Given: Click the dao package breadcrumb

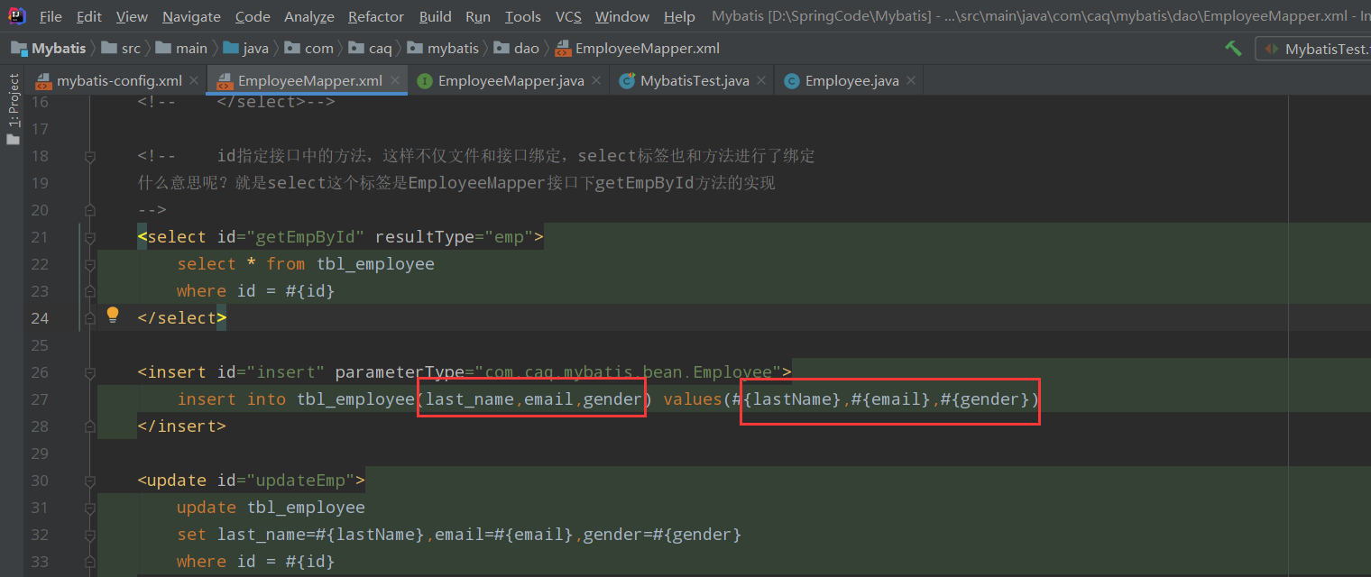Looking at the screenshot, I should click(x=518, y=49).
